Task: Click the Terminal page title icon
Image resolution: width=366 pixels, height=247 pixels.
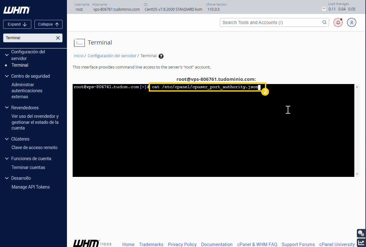Action: pyautogui.click(x=79, y=43)
